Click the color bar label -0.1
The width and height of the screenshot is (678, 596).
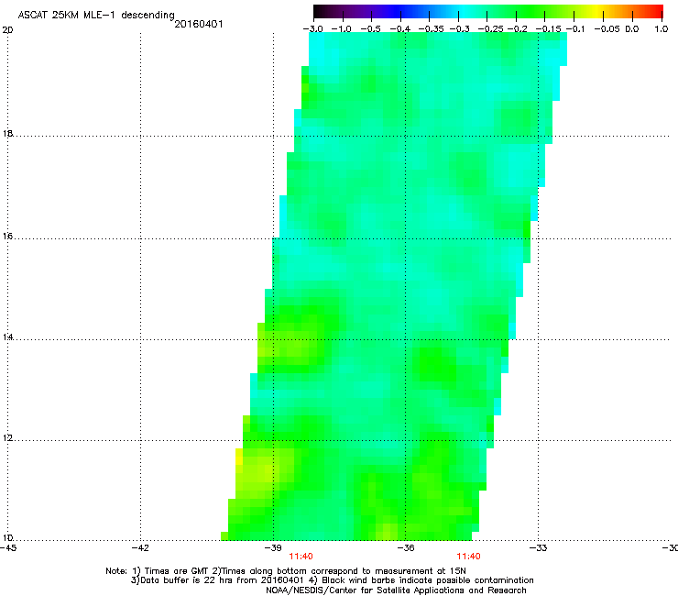click(575, 29)
